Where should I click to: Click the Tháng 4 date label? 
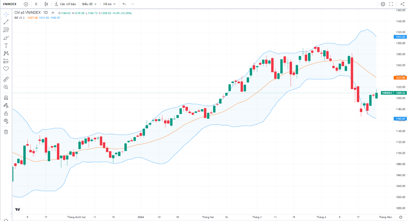tap(321, 217)
